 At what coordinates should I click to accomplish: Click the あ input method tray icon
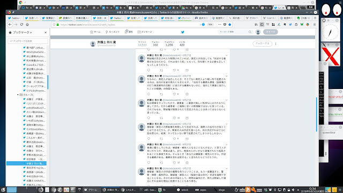click(x=248, y=190)
